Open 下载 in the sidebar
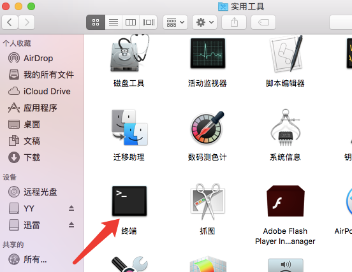 (x=24, y=157)
